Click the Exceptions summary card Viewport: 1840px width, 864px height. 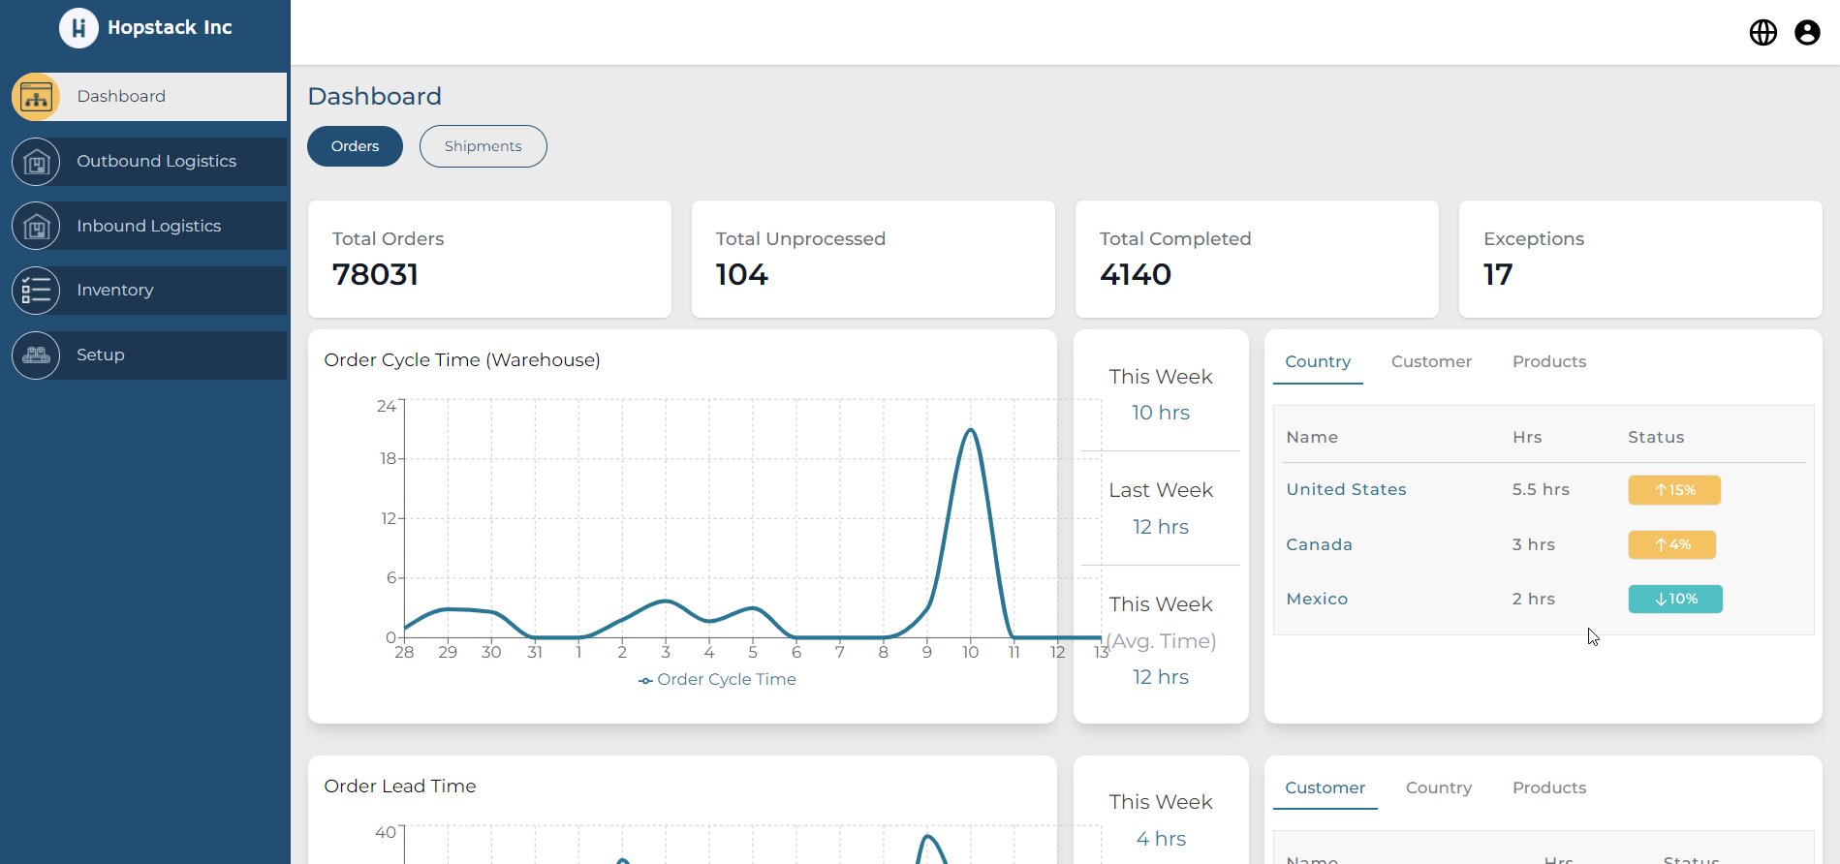click(1639, 259)
